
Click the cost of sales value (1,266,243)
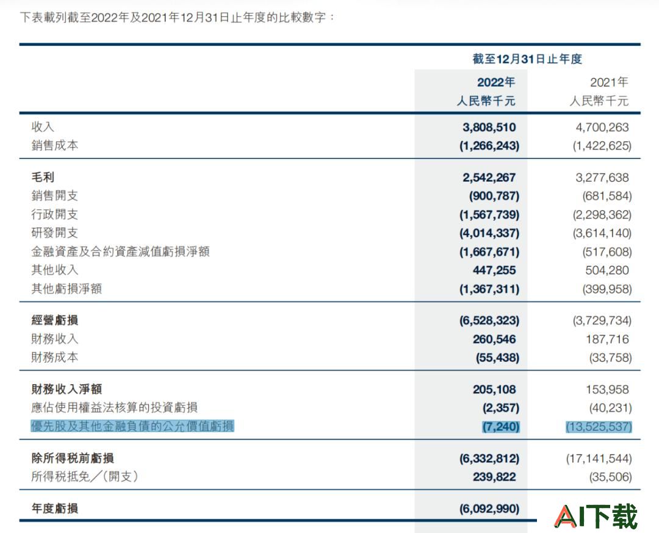(489, 146)
